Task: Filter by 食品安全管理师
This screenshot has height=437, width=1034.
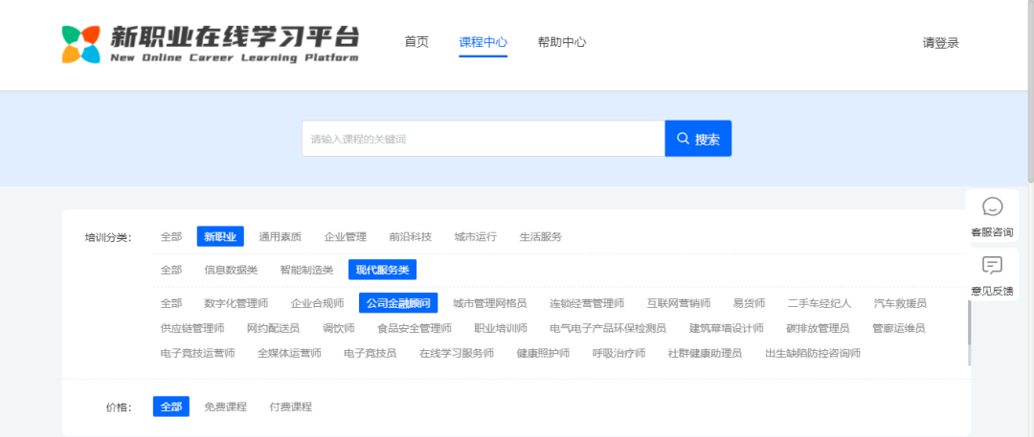Action: (415, 328)
